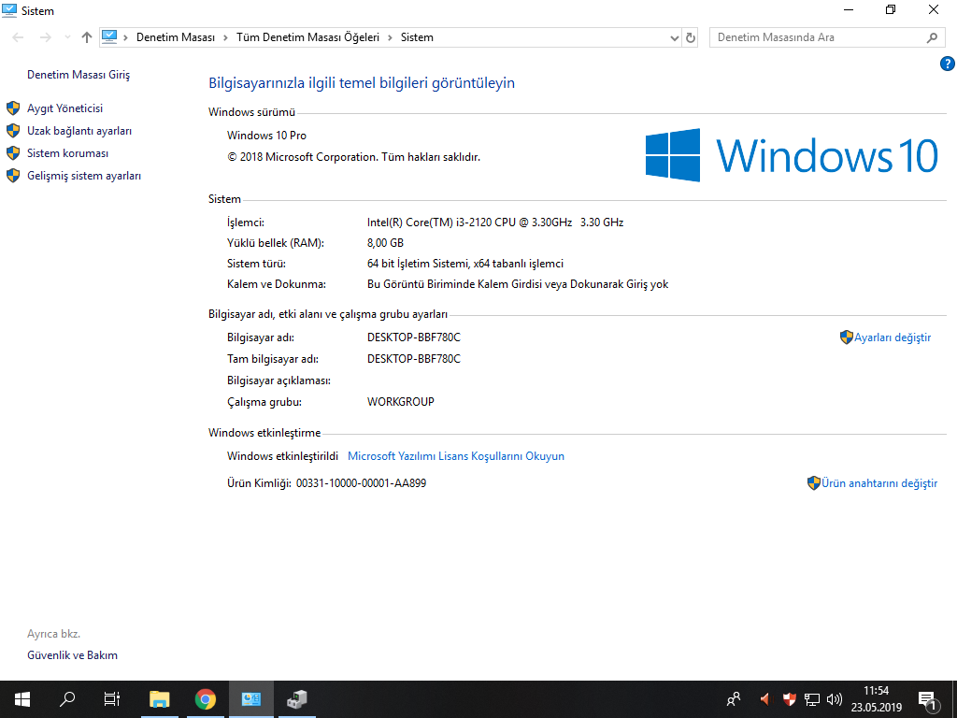Screen dimensions: 957x718
Task: Click Ürün anahtarını değiştir link
Action: (x=878, y=483)
